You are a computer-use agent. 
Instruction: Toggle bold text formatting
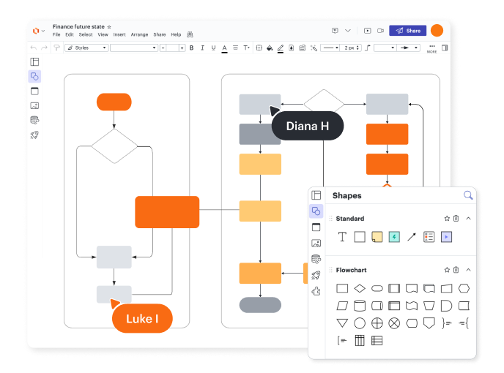point(191,48)
